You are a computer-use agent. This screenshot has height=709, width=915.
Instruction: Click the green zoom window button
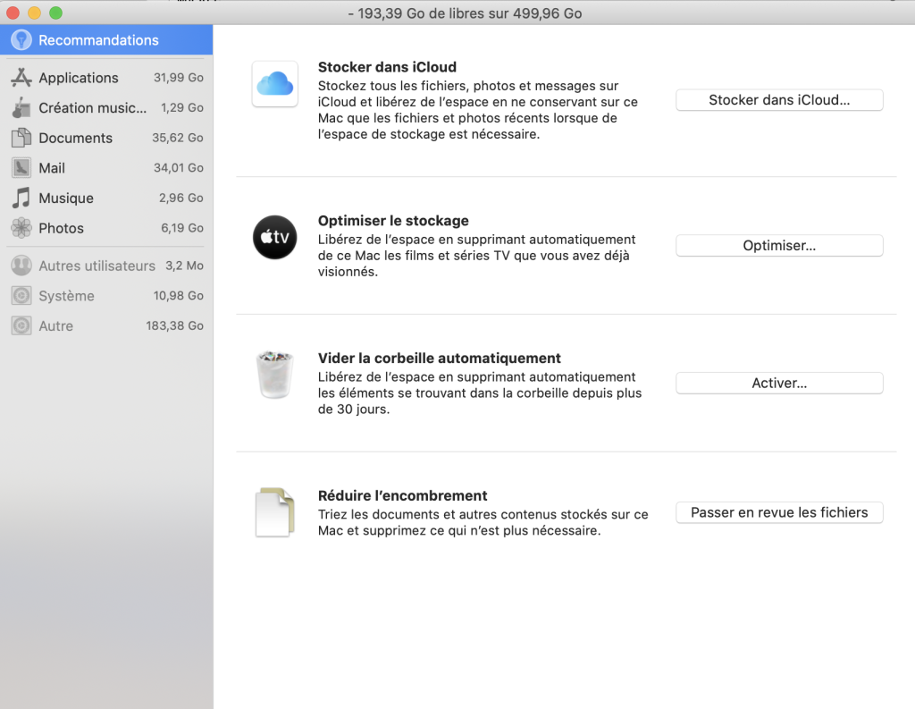(x=55, y=13)
